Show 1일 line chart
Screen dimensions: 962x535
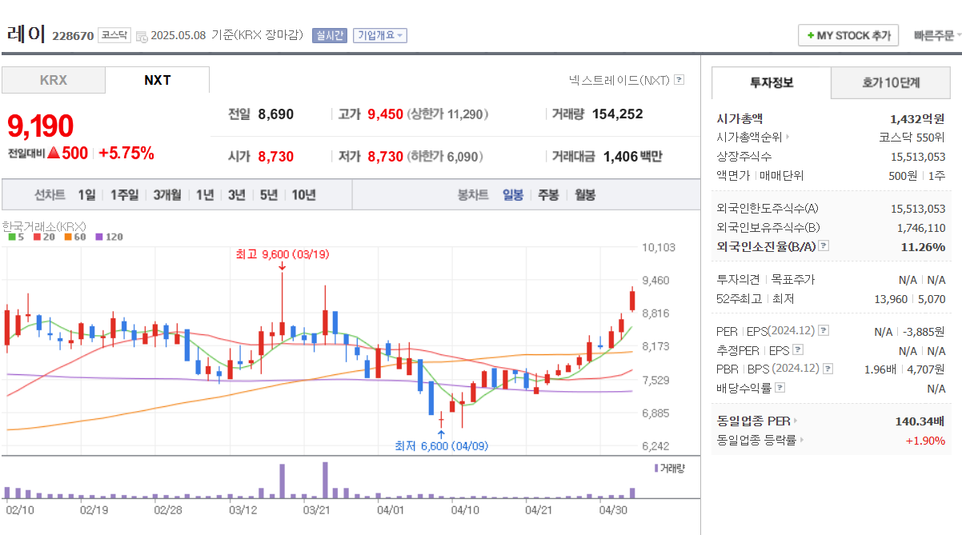pyautogui.click(x=86, y=195)
